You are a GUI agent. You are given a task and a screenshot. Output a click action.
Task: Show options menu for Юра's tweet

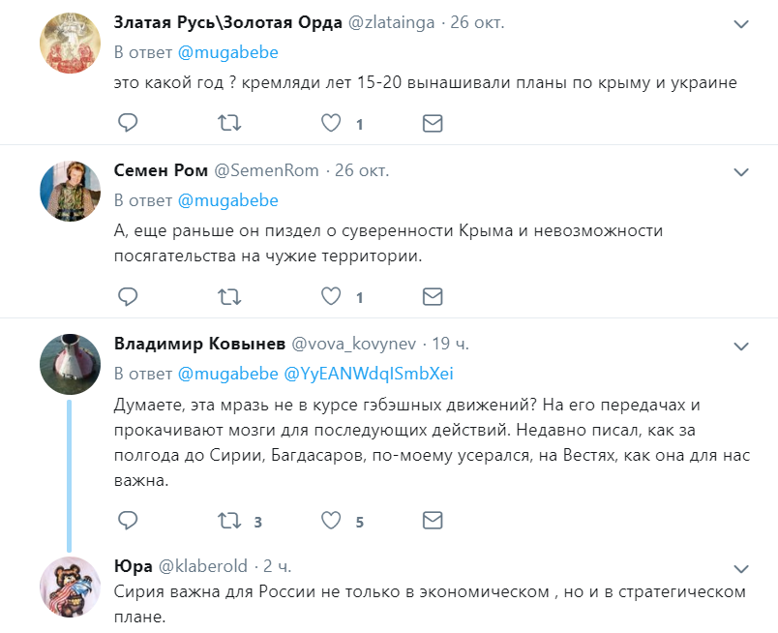741,567
